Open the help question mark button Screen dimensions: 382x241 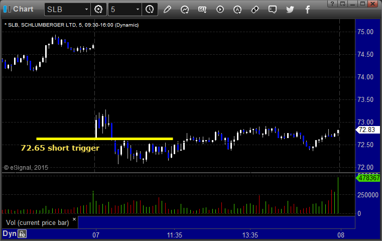332,4
